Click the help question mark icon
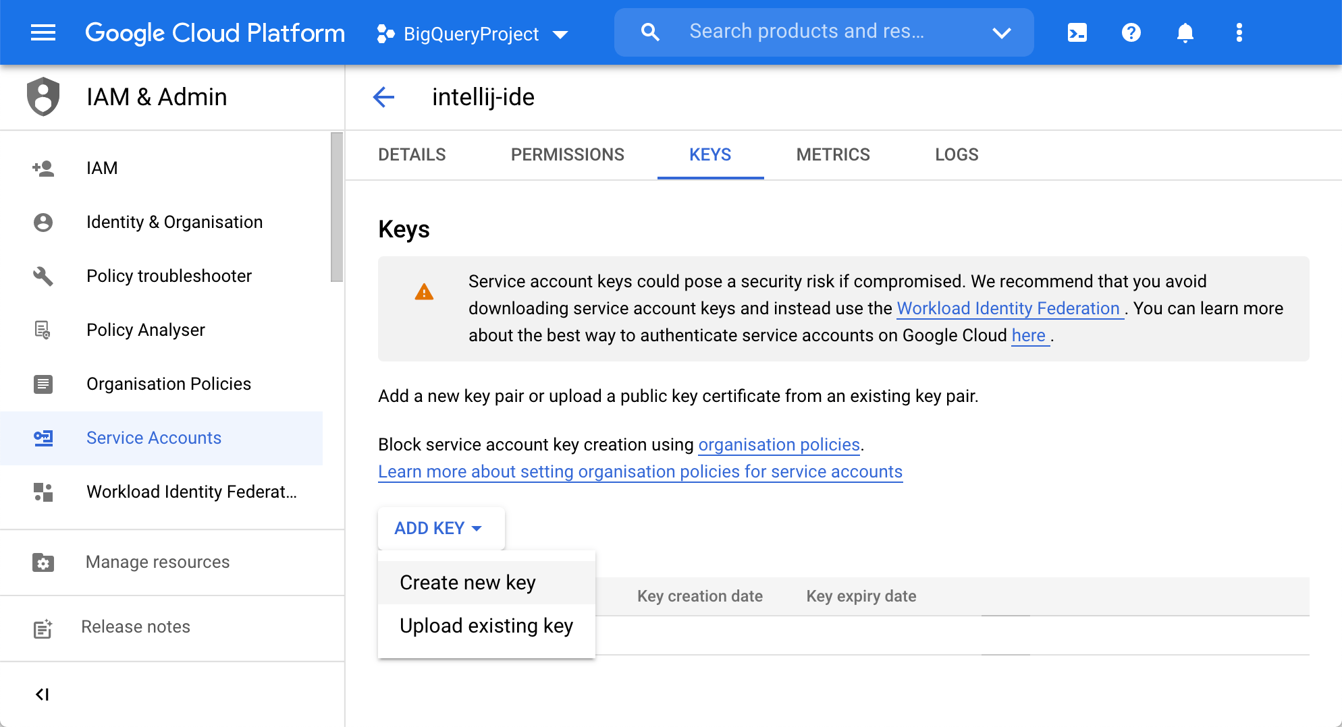Viewport: 1342px width, 727px height. click(1131, 32)
